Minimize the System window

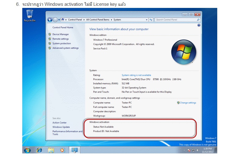tap(185, 14)
